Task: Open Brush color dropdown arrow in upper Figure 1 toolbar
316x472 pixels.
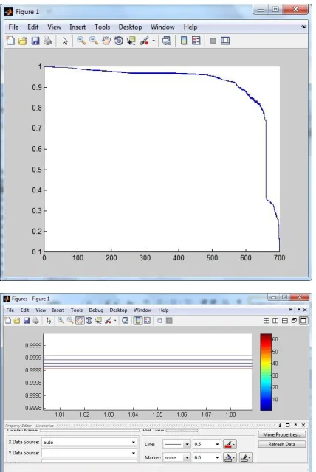Action: [154, 41]
